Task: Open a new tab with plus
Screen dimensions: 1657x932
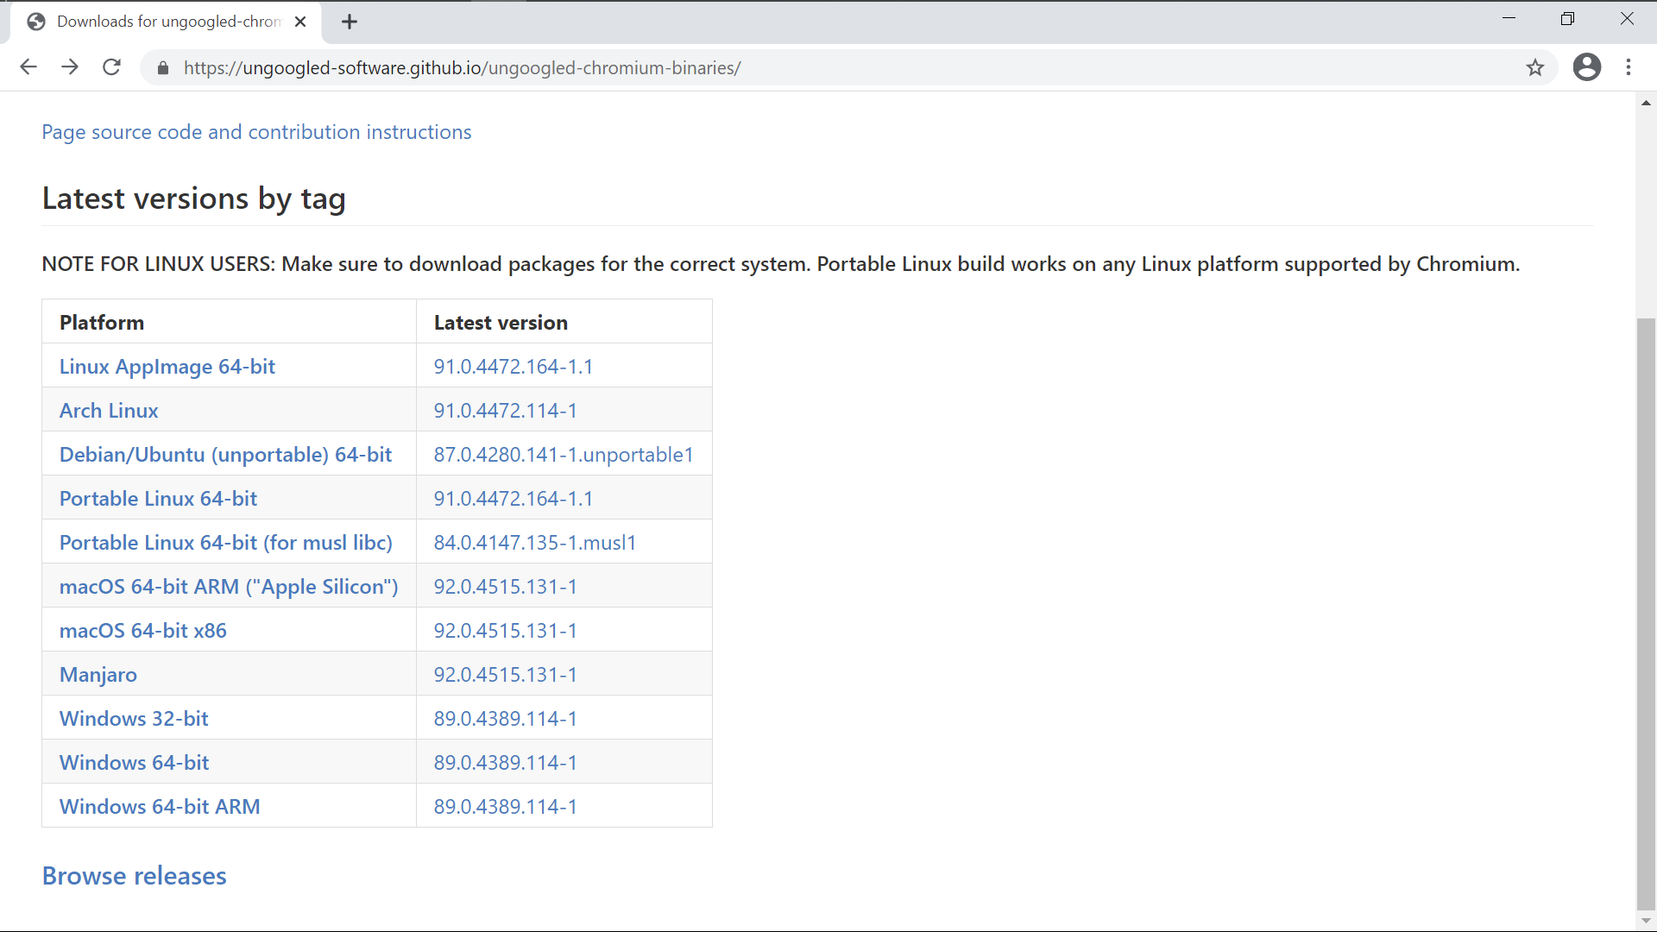Action: pos(350,22)
